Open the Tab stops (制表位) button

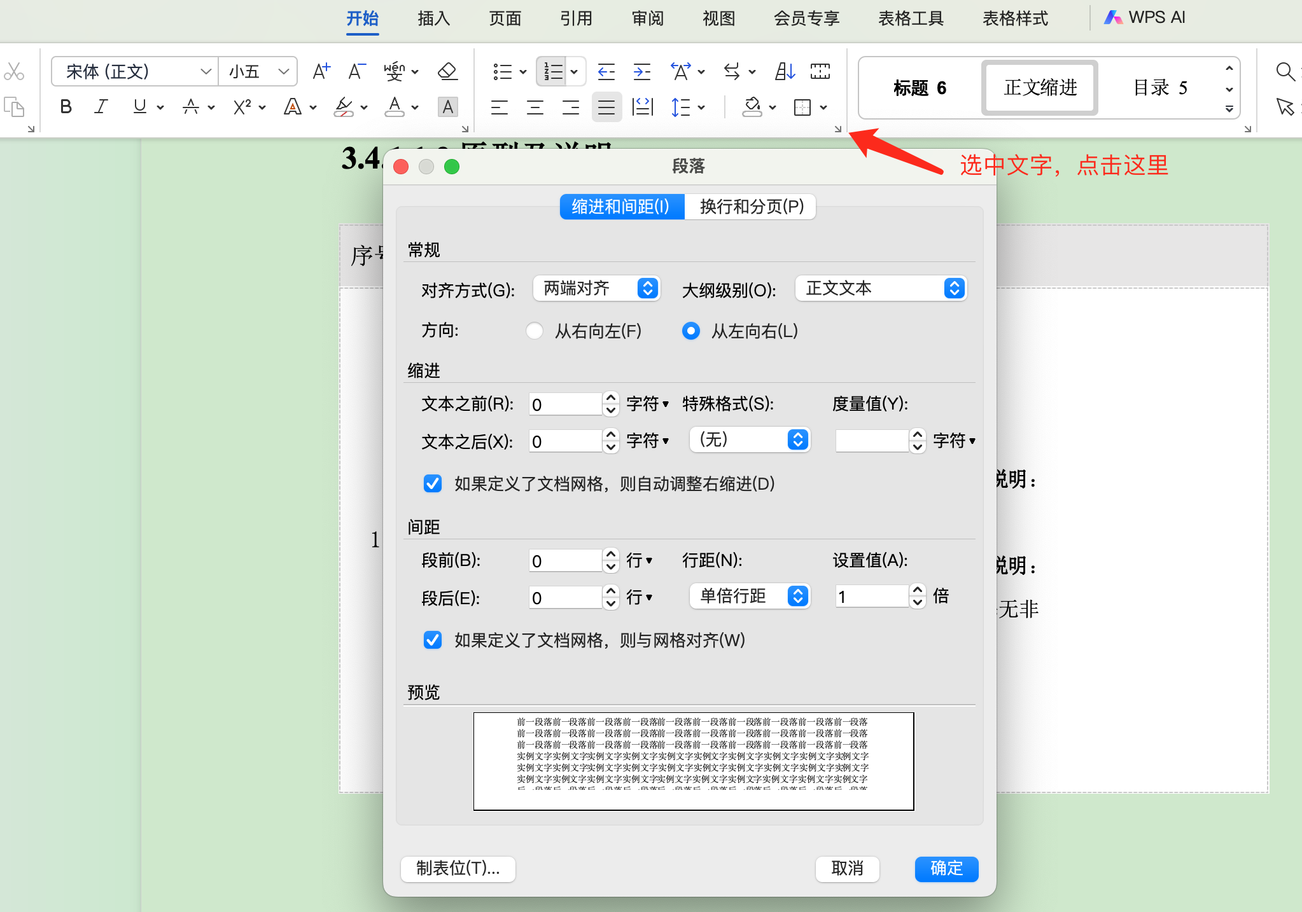coord(458,868)
